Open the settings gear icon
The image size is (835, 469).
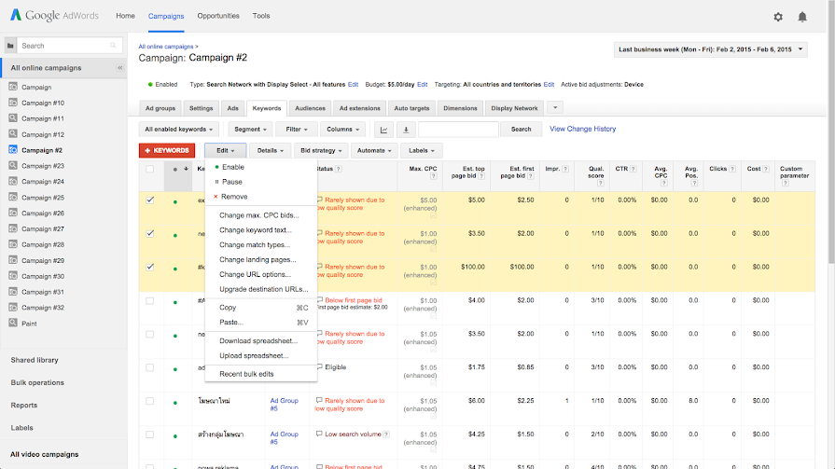click(x=778, y=17)
